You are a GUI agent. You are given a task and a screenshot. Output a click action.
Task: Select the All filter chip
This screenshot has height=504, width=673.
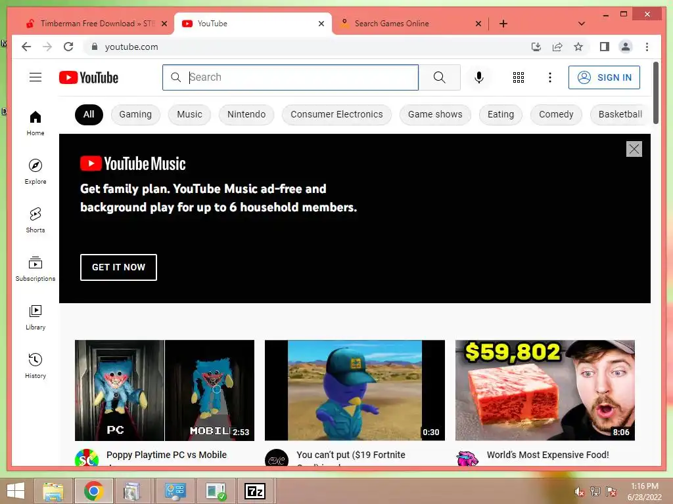coord(89,114)
